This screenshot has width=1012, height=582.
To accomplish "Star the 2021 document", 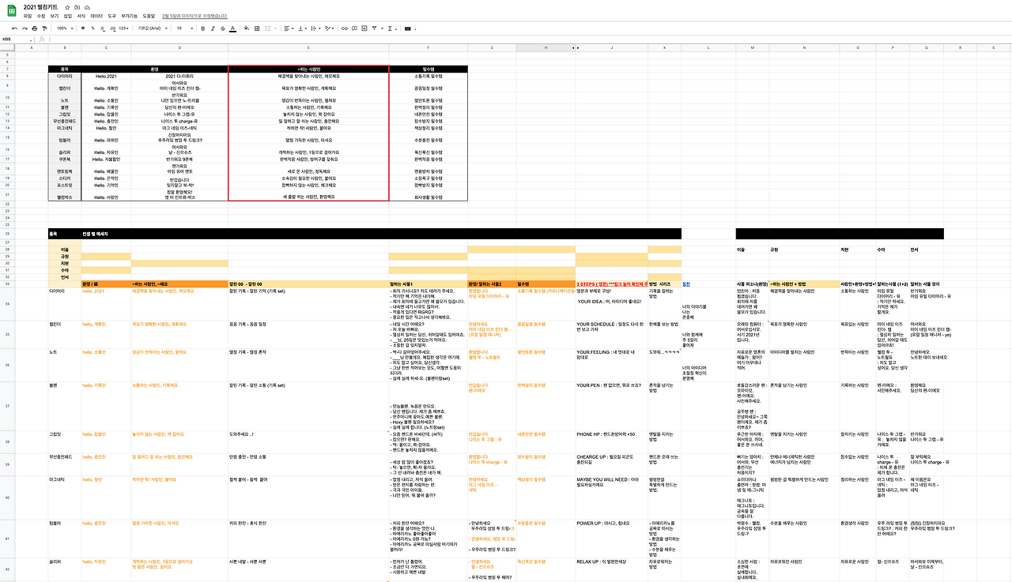I will (68, 7).
